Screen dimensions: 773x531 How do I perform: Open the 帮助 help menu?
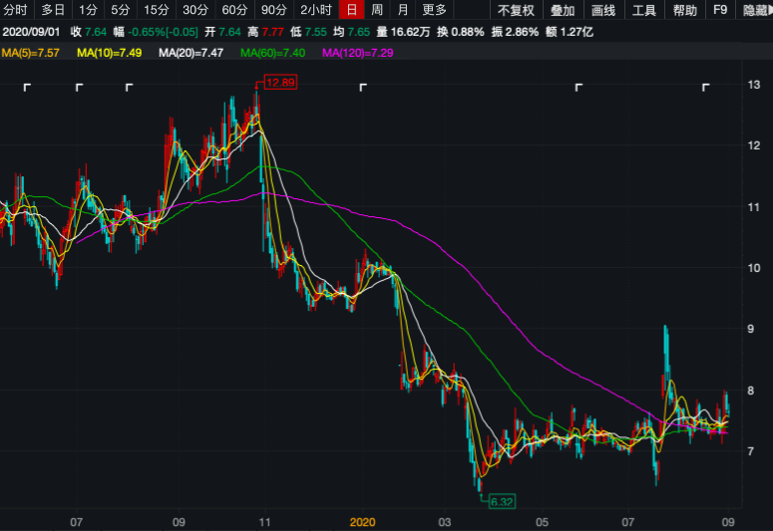pos(685,11)
